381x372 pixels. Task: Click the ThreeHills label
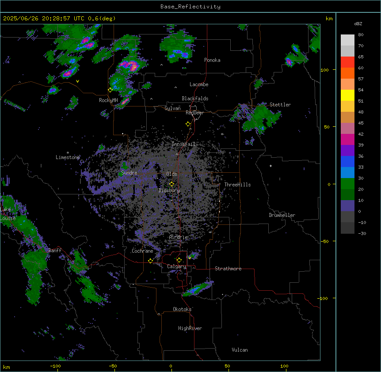(x=237, y=185)
